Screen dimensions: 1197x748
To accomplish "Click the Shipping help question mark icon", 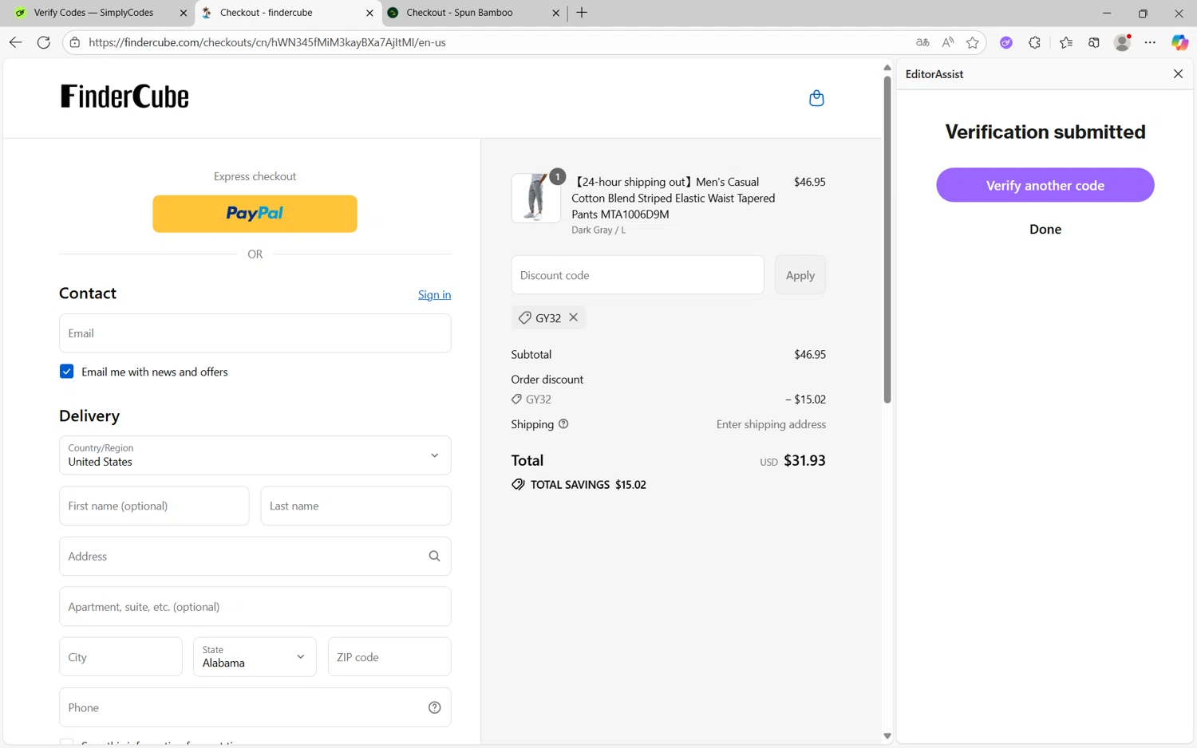I will 563,424.
